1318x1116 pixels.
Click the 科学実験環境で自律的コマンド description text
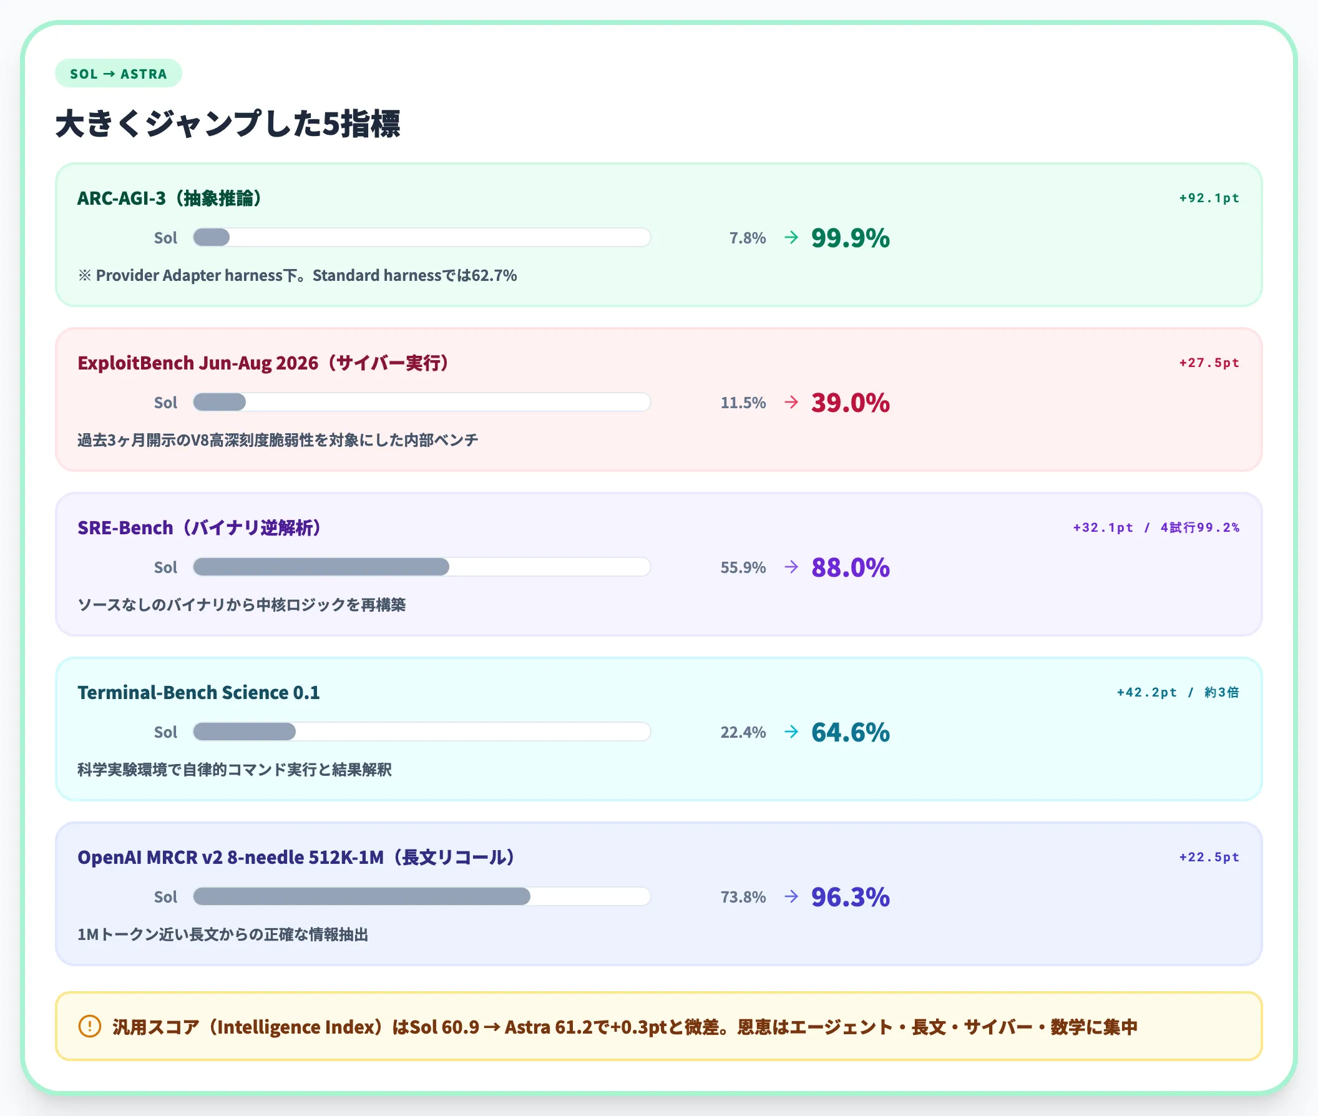pos(235,770)
